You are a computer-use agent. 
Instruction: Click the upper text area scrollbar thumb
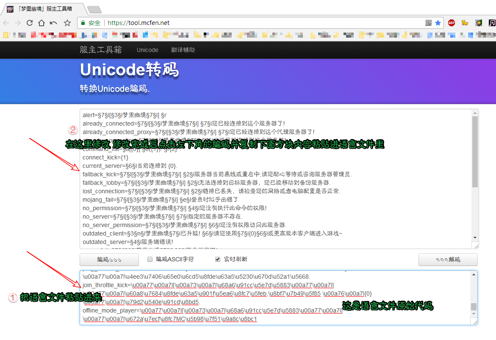click(x=475, y=151)
